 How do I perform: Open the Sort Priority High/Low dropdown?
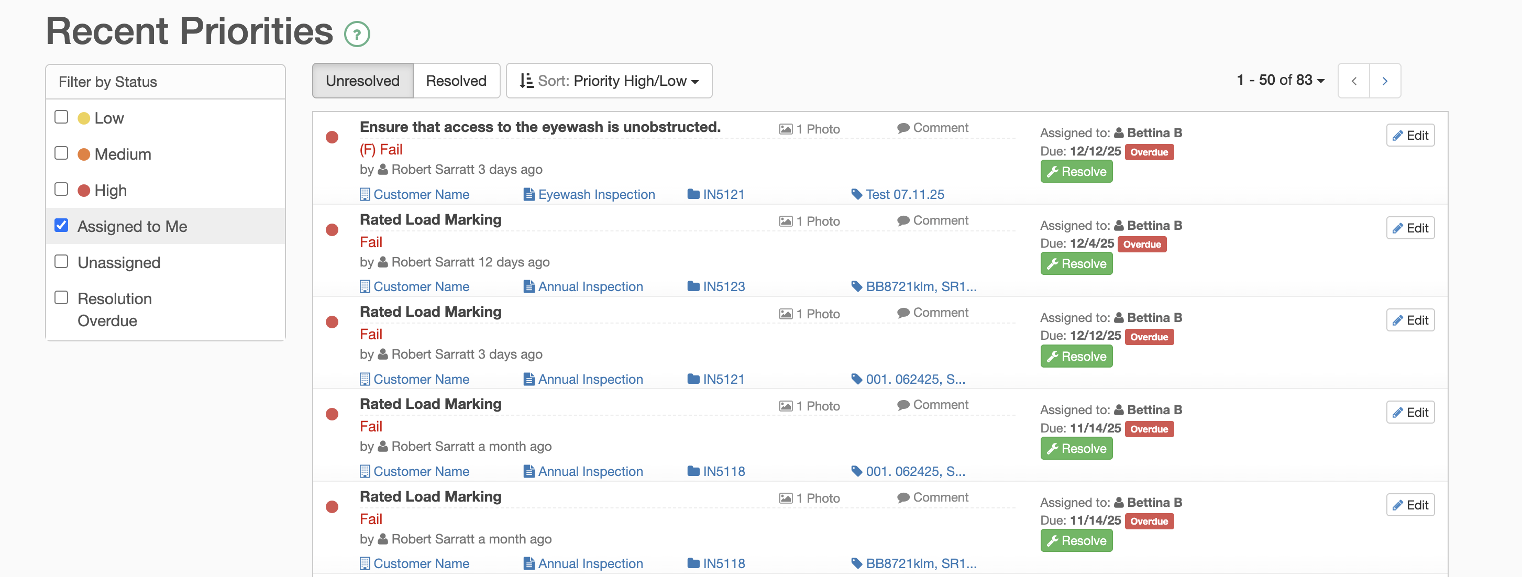coord(609,81)
